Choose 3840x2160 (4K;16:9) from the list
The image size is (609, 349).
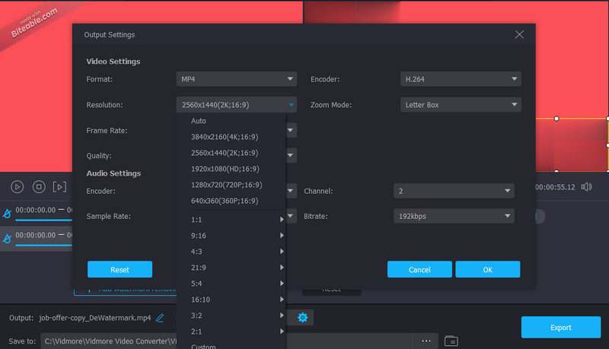point(225,137)
